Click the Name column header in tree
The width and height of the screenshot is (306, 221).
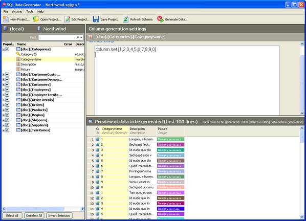pos(21,44)
